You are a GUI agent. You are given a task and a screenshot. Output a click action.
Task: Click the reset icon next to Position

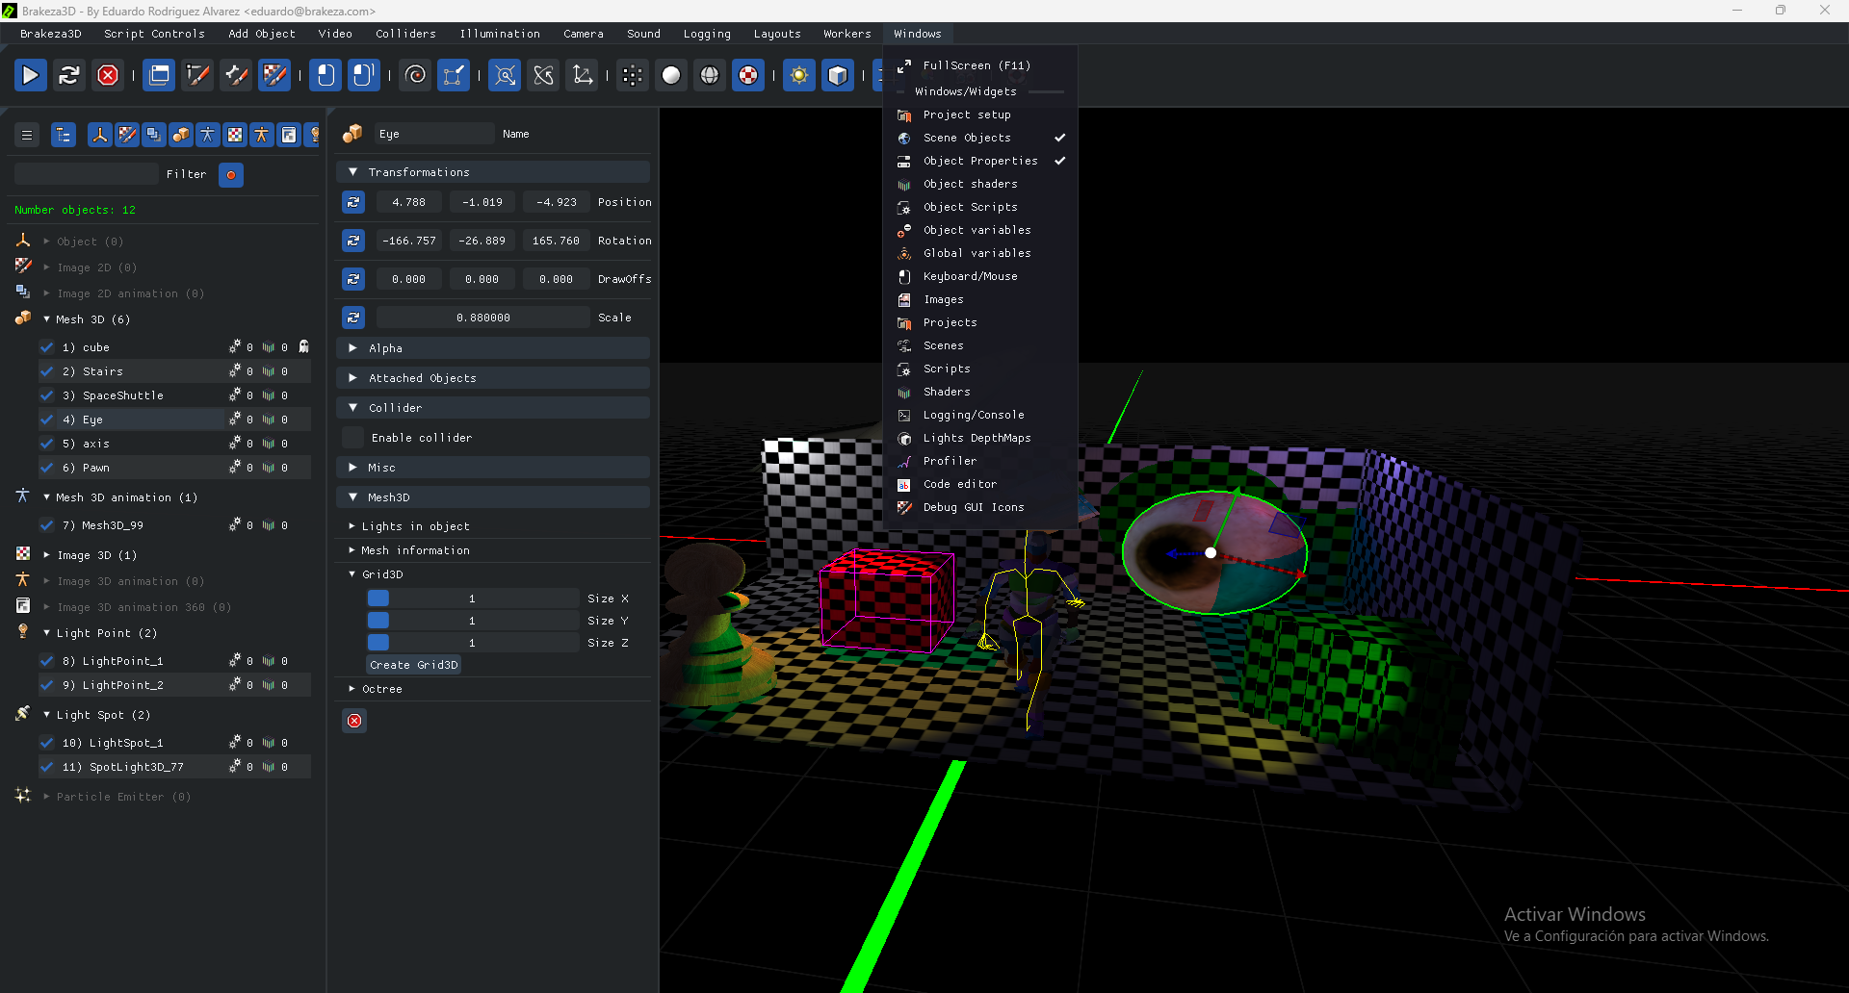pyautogui.click(x=353, y=202)
